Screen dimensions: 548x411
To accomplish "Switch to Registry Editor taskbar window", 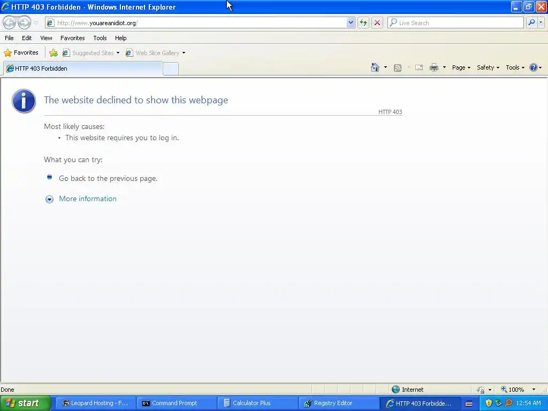I will click(338, 403).
